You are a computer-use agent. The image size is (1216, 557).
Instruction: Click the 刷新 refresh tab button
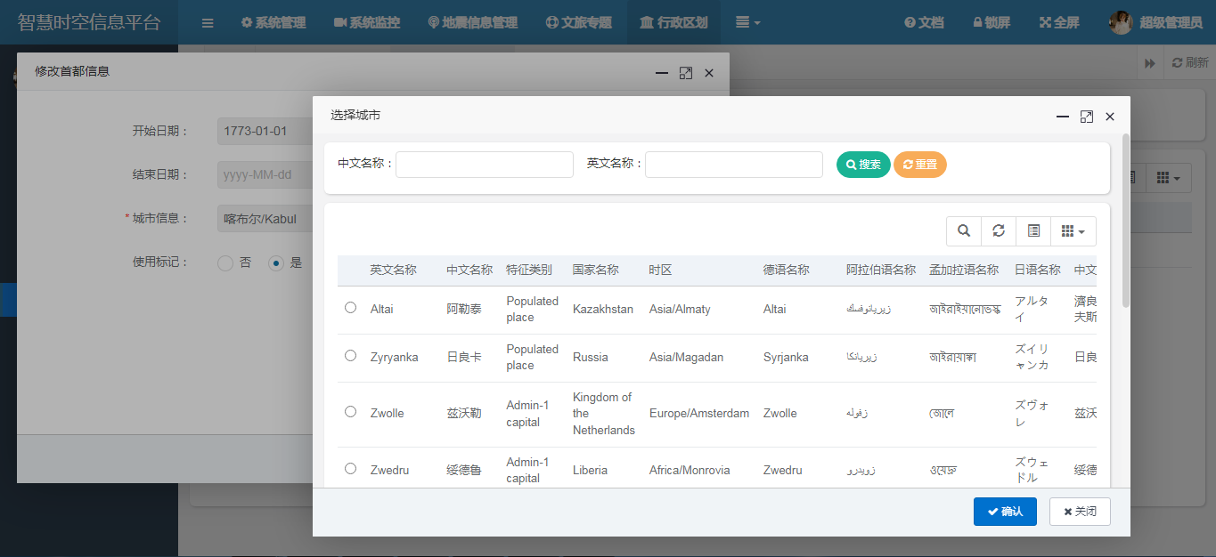point(1189,63)
